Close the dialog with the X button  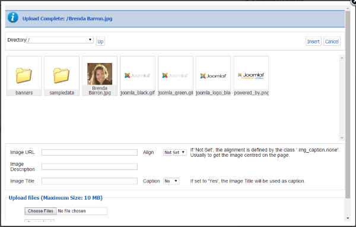[x=353, y=2]
